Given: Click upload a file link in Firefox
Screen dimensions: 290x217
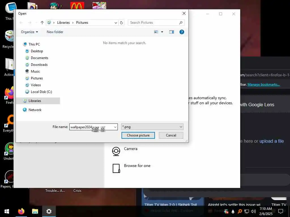Looking at the screenshot, I should tap(272, 141).
